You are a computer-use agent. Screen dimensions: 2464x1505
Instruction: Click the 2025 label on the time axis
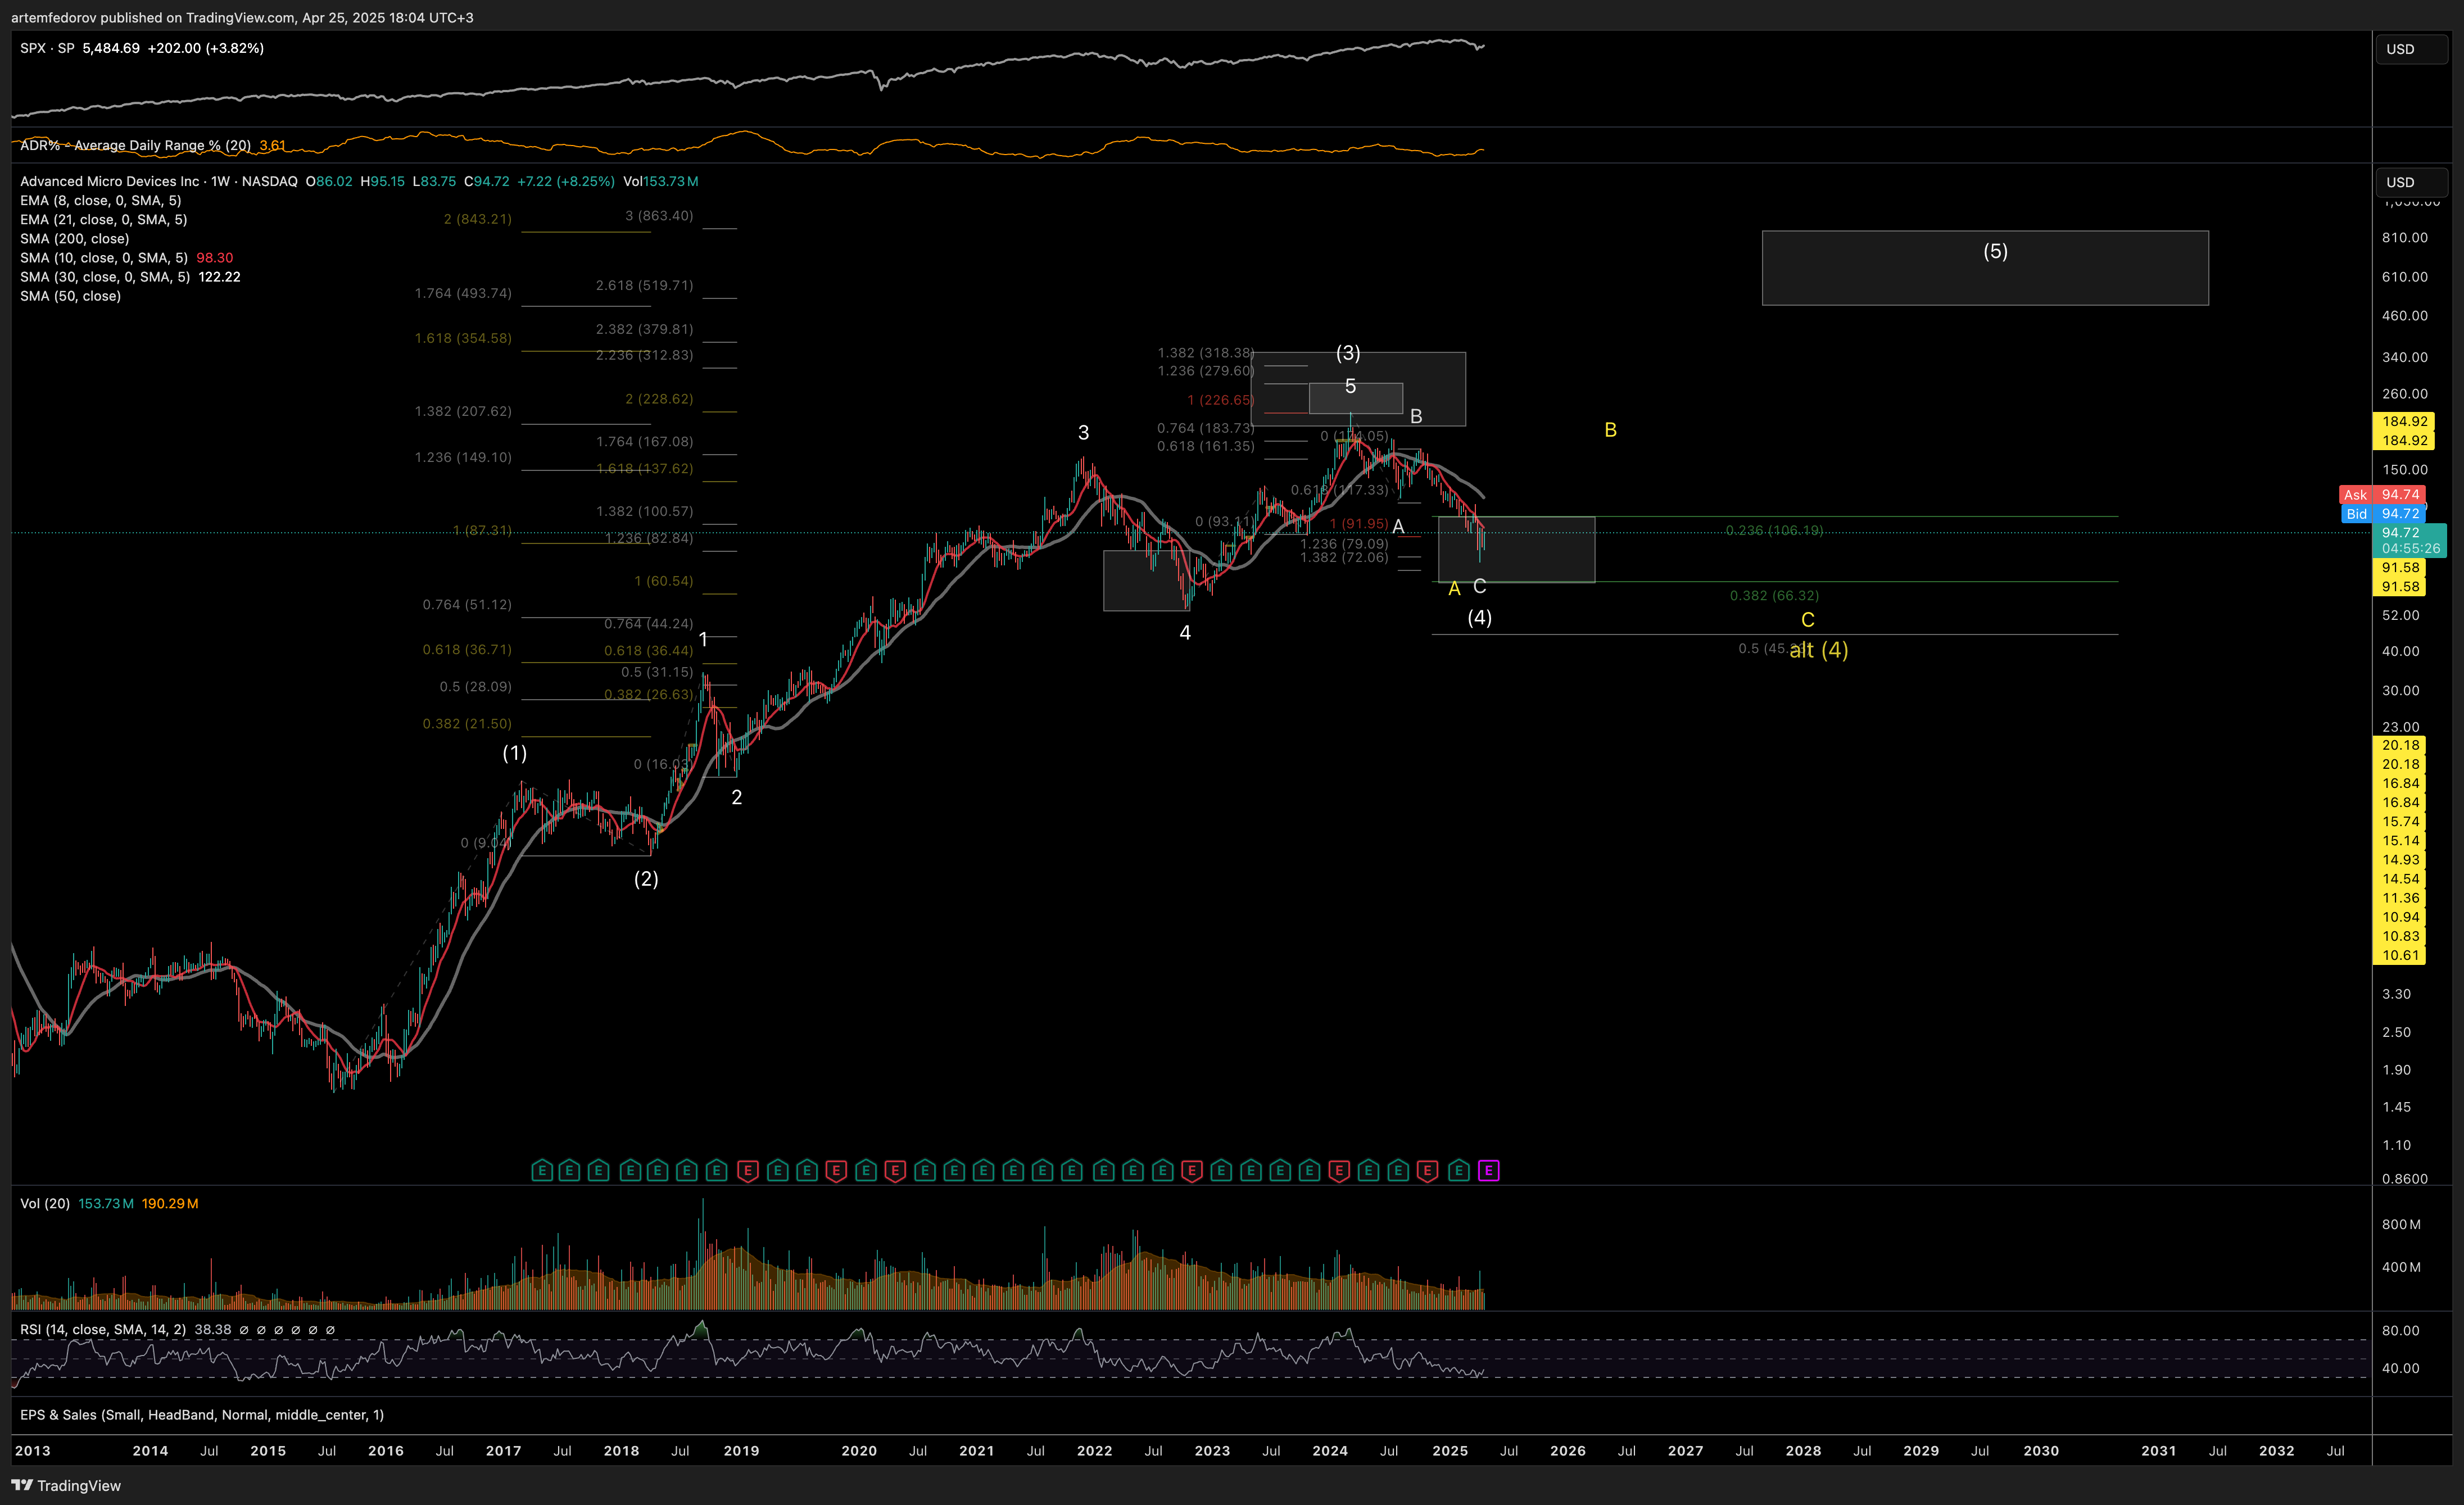(1450, 1450)
